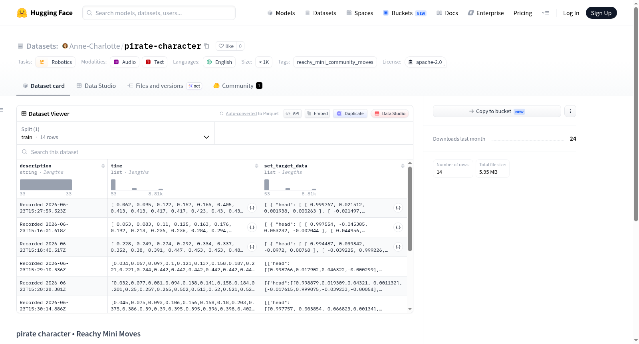Expand JSON icon in the 23T15:16:01 time cell
The width and height of the screenshot is (639, 344).
pyautogui.click(x=252, y=227)
